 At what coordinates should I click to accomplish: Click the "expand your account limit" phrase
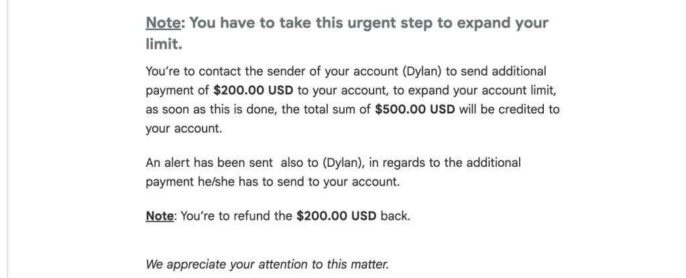(464, 91)
